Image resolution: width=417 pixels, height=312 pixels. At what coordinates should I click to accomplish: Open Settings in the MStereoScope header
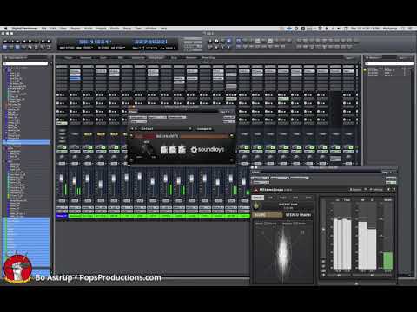(377, 190)
